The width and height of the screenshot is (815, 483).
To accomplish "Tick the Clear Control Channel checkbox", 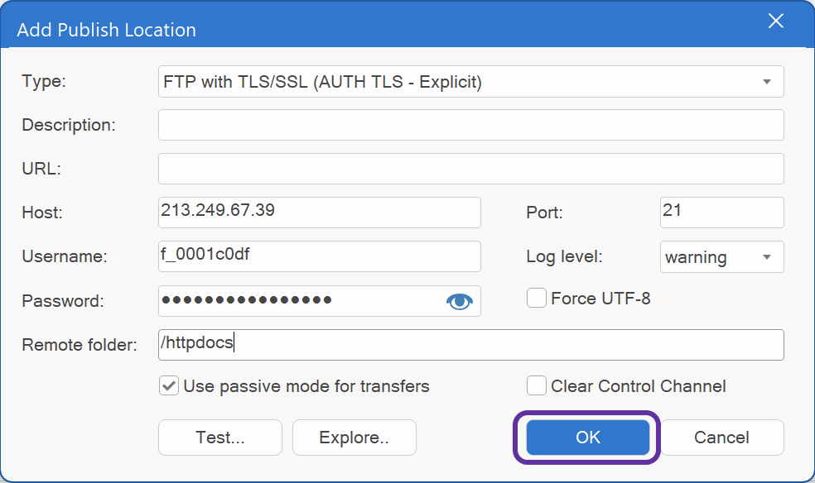I will click(x=537, y=386).
